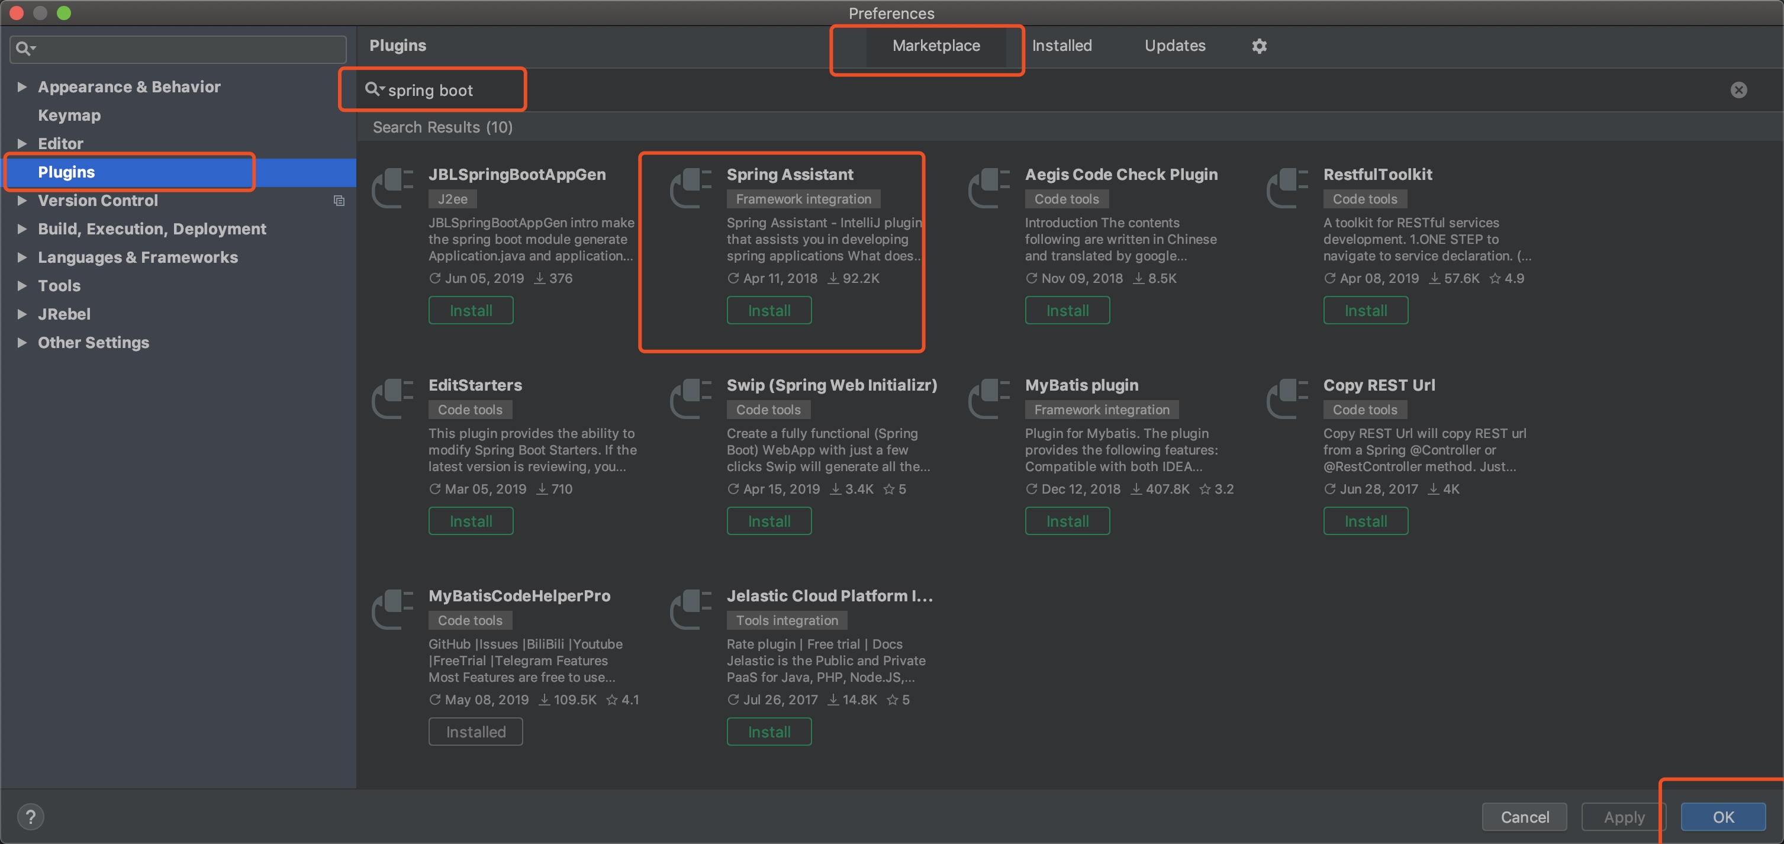This screenshot has height=844, width=1784.
Task: Expand Build, Execution, Deployment section
Action: click(x=22, y=228)
